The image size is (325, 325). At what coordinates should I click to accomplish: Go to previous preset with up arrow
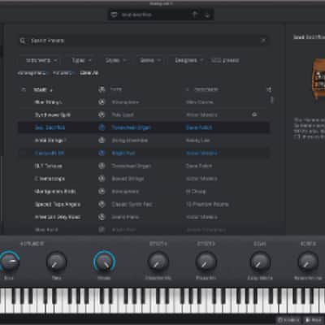point(195,15)
